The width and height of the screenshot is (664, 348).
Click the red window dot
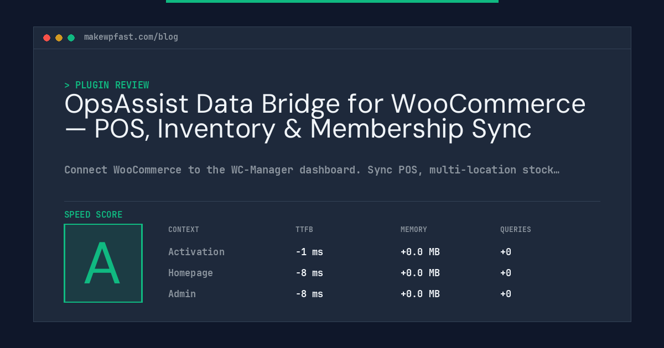click(x=46, y=38)
